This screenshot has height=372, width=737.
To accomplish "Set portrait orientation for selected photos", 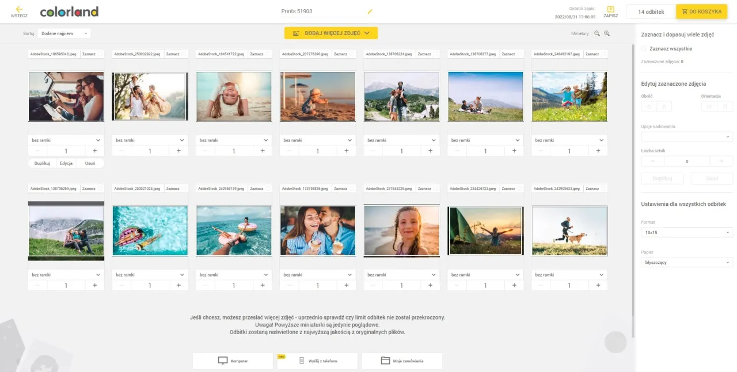I will 725,106.
